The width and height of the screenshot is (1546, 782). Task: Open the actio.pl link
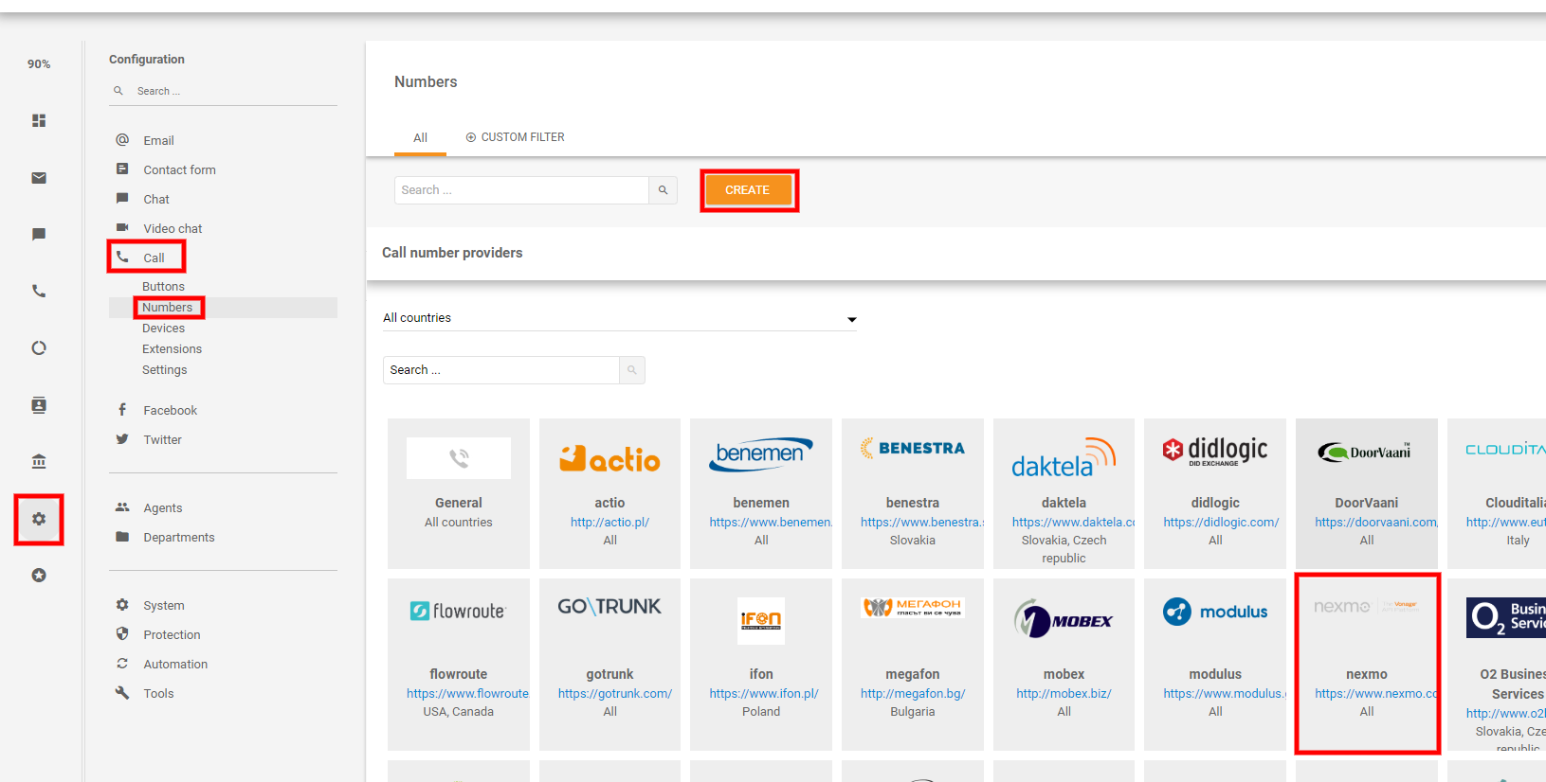609,522
